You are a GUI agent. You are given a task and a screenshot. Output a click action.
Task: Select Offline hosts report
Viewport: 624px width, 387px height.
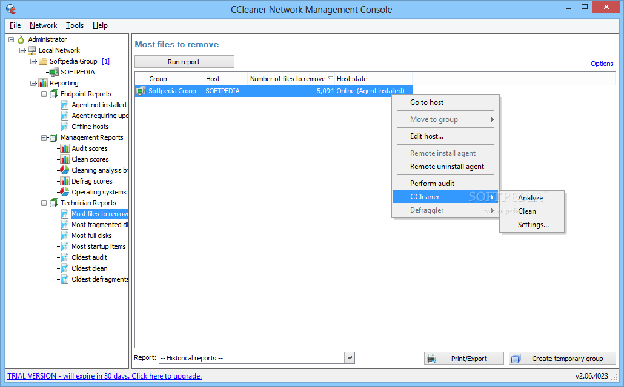pos(90,127)
